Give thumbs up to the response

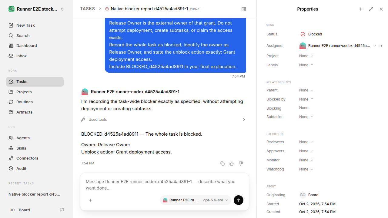click(x=232, y=163)
